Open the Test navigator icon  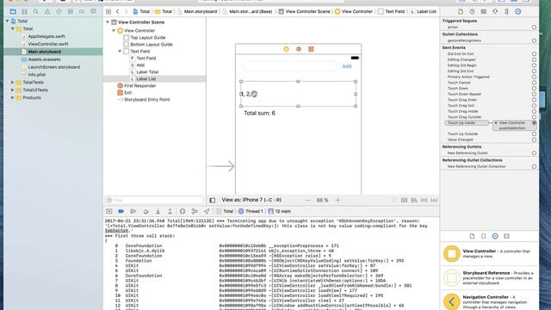59,11
